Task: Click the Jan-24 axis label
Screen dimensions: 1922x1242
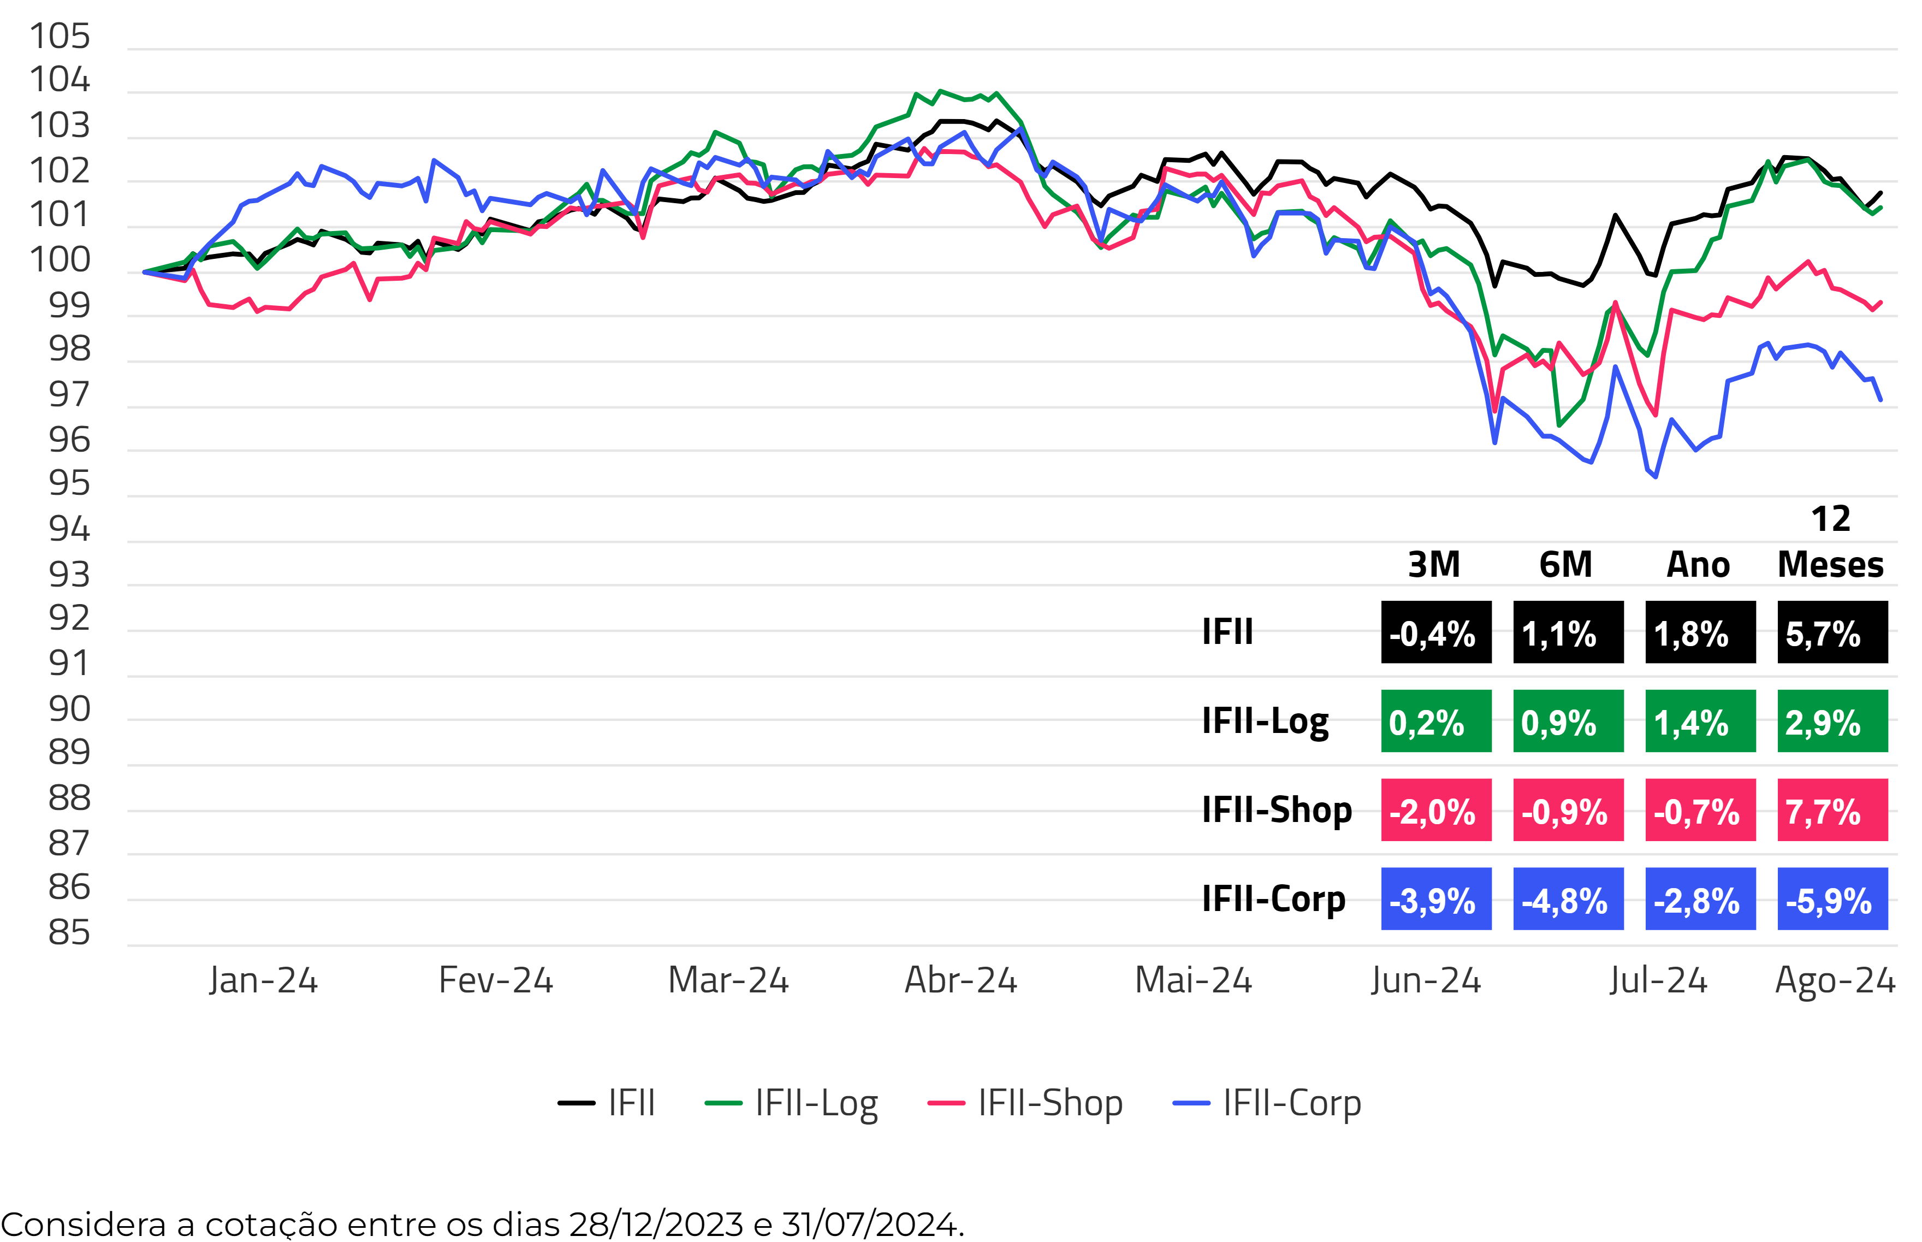Action: tap(263, 980)
